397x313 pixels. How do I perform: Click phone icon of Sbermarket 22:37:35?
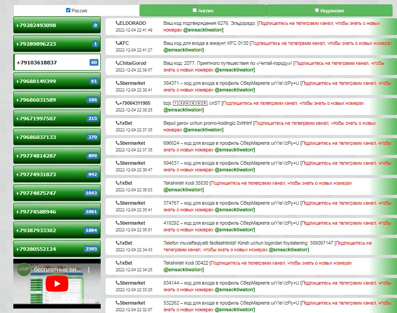click(118, 143)
